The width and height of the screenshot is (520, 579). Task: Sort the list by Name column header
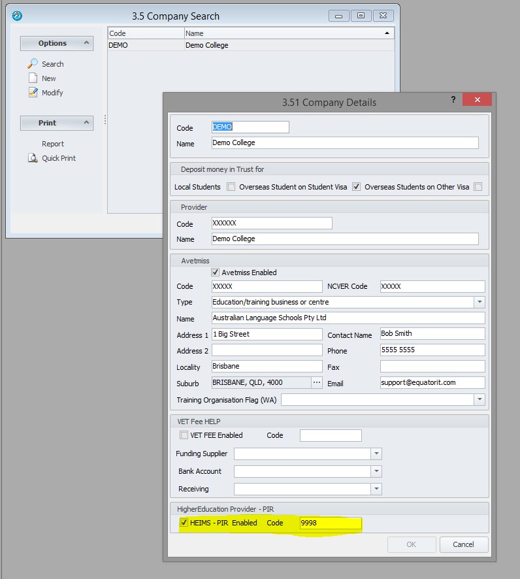287,33
